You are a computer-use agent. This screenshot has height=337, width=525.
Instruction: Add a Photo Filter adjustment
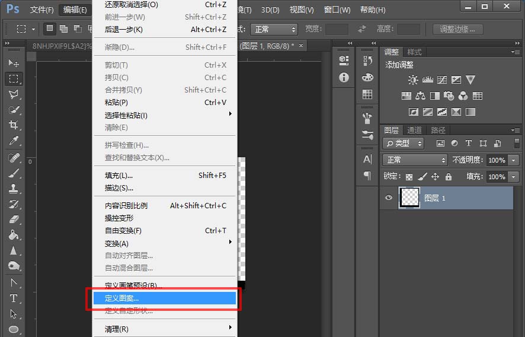pyautogui.click(x=449, y=96)
